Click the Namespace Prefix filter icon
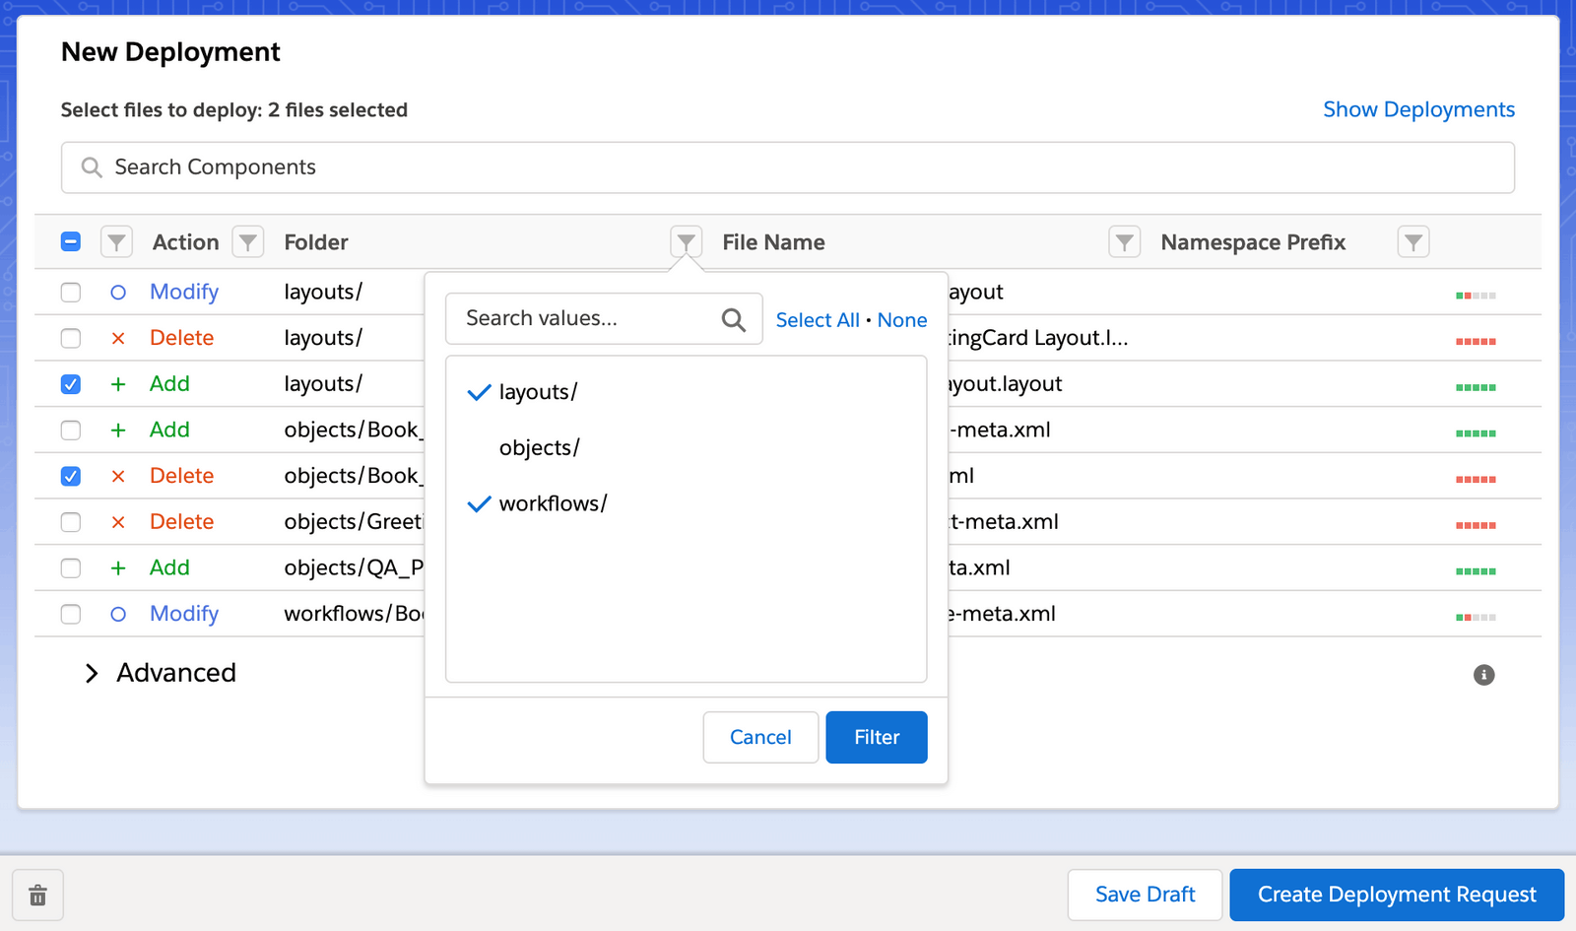The height and width of the screenshot is (931, 1576). (1412, 241)
